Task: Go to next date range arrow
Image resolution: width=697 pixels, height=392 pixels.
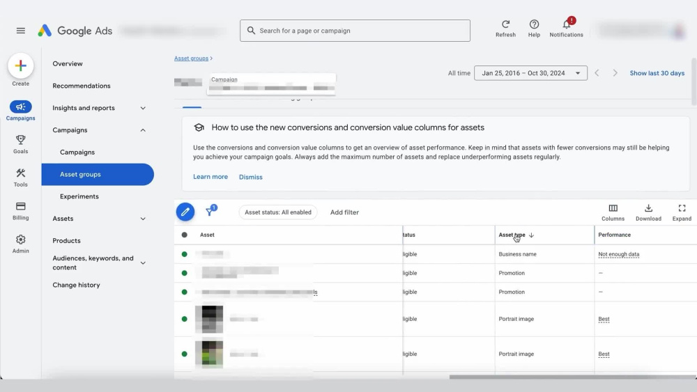Action: pos(615,73)
